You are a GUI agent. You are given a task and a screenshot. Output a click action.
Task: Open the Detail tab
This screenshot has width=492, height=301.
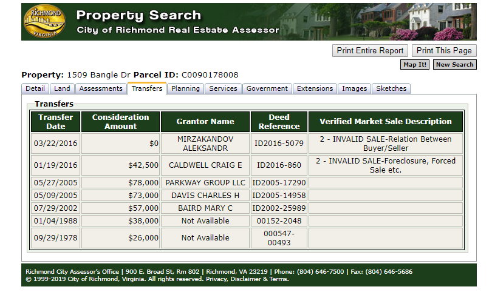click(x=35, y=88)
